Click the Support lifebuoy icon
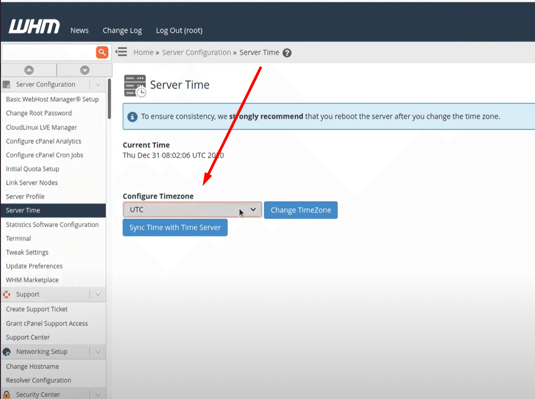 [x=6, y=294]
